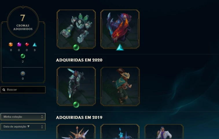Click the red ruby gem icon
219x139 pixels.
coord(27,44)
